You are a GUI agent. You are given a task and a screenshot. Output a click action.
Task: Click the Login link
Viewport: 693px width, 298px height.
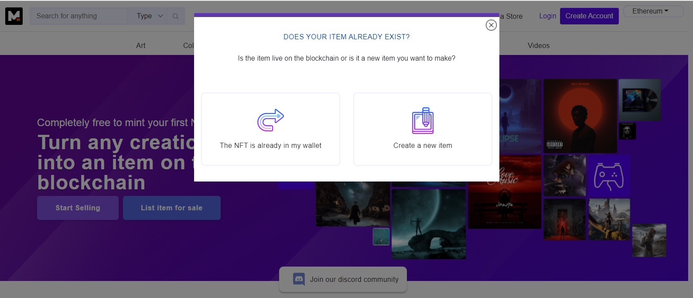point(547,16)
